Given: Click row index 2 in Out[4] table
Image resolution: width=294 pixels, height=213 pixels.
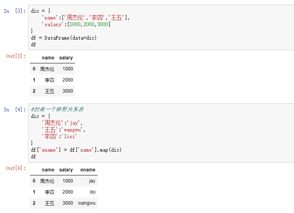Looking at the screenshot, I should (x=34, y=203).
